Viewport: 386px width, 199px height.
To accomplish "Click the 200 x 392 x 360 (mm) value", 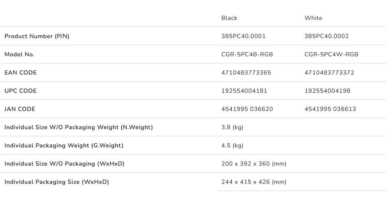I will point(254,164).
